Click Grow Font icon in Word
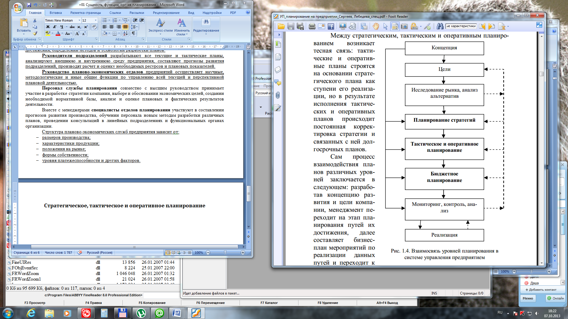The image size is (568, 319). point(78,34)
